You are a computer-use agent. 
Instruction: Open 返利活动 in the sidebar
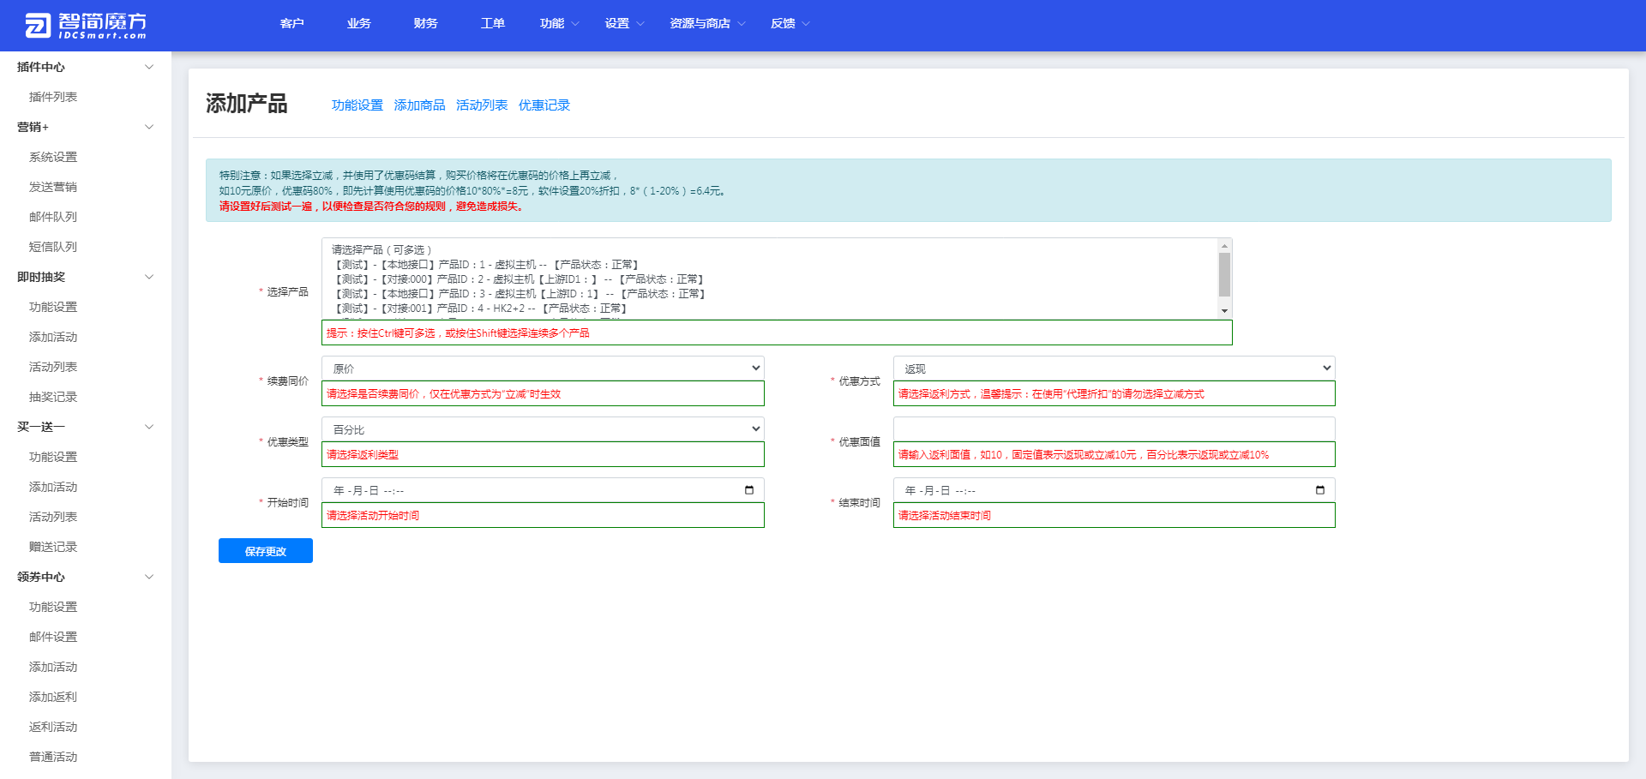[x=53, y=727]
